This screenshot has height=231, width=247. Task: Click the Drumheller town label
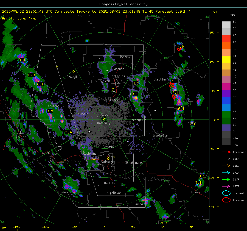(161, 135)
